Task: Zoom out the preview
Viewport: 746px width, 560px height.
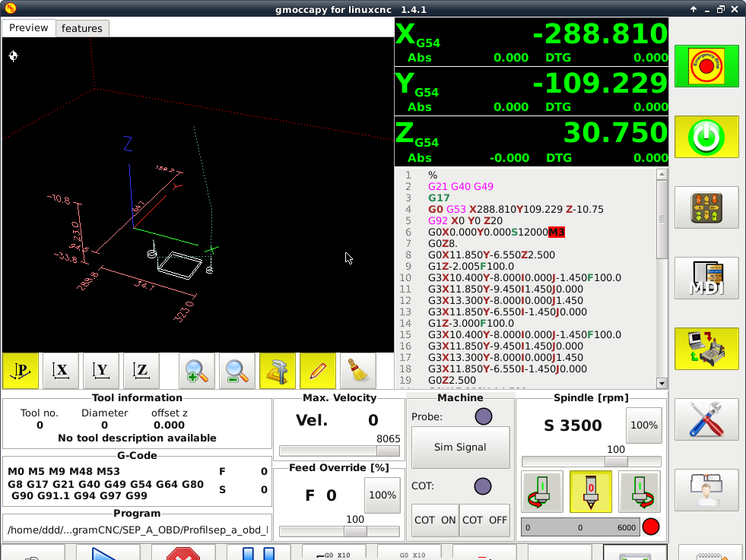Action: click(237, 371)
